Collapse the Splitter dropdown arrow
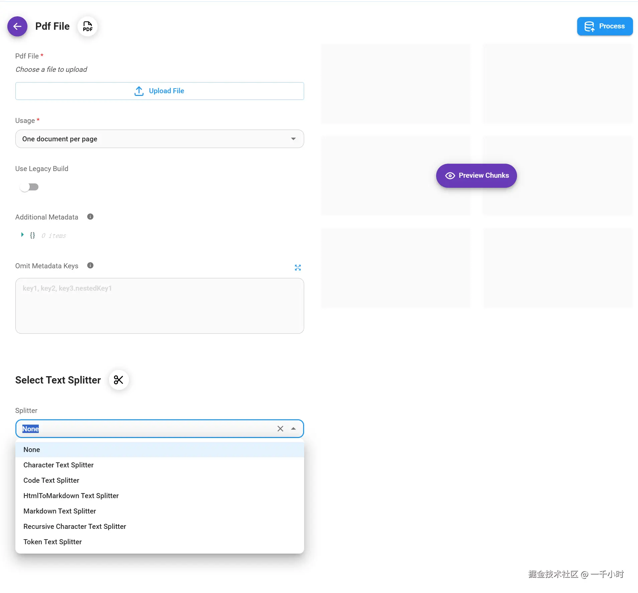The image size is (638, 593). coord(293,429)
